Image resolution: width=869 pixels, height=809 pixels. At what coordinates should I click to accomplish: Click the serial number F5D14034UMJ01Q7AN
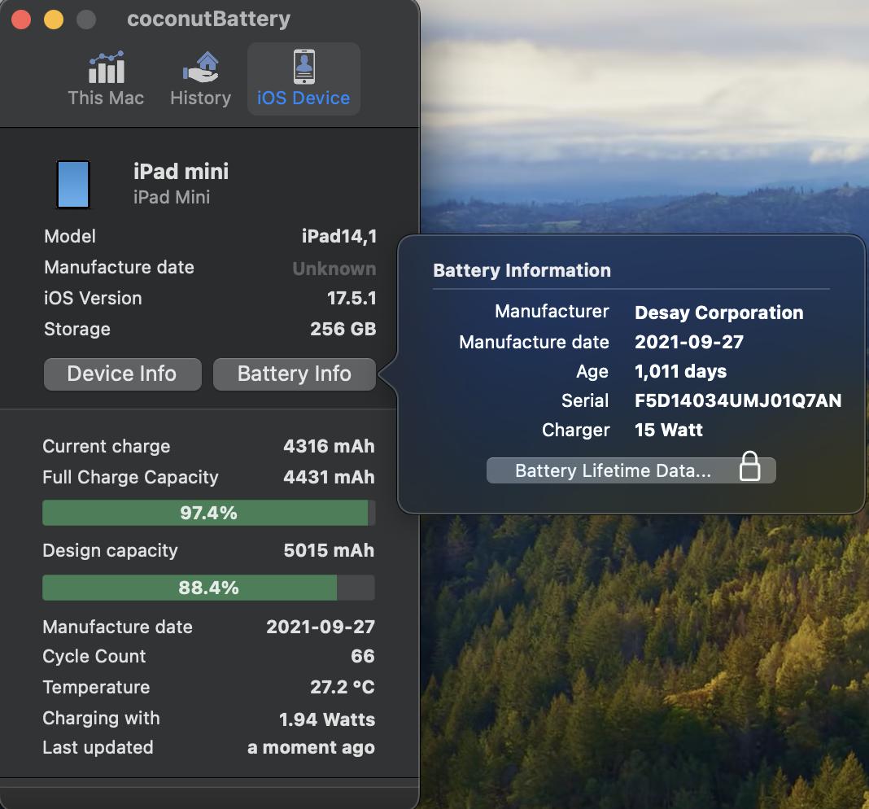(738, 400)
